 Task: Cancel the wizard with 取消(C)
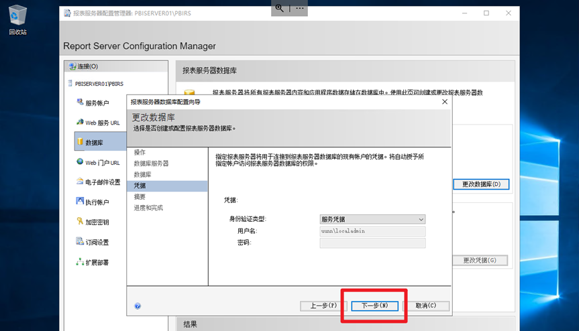pos(426,306)
